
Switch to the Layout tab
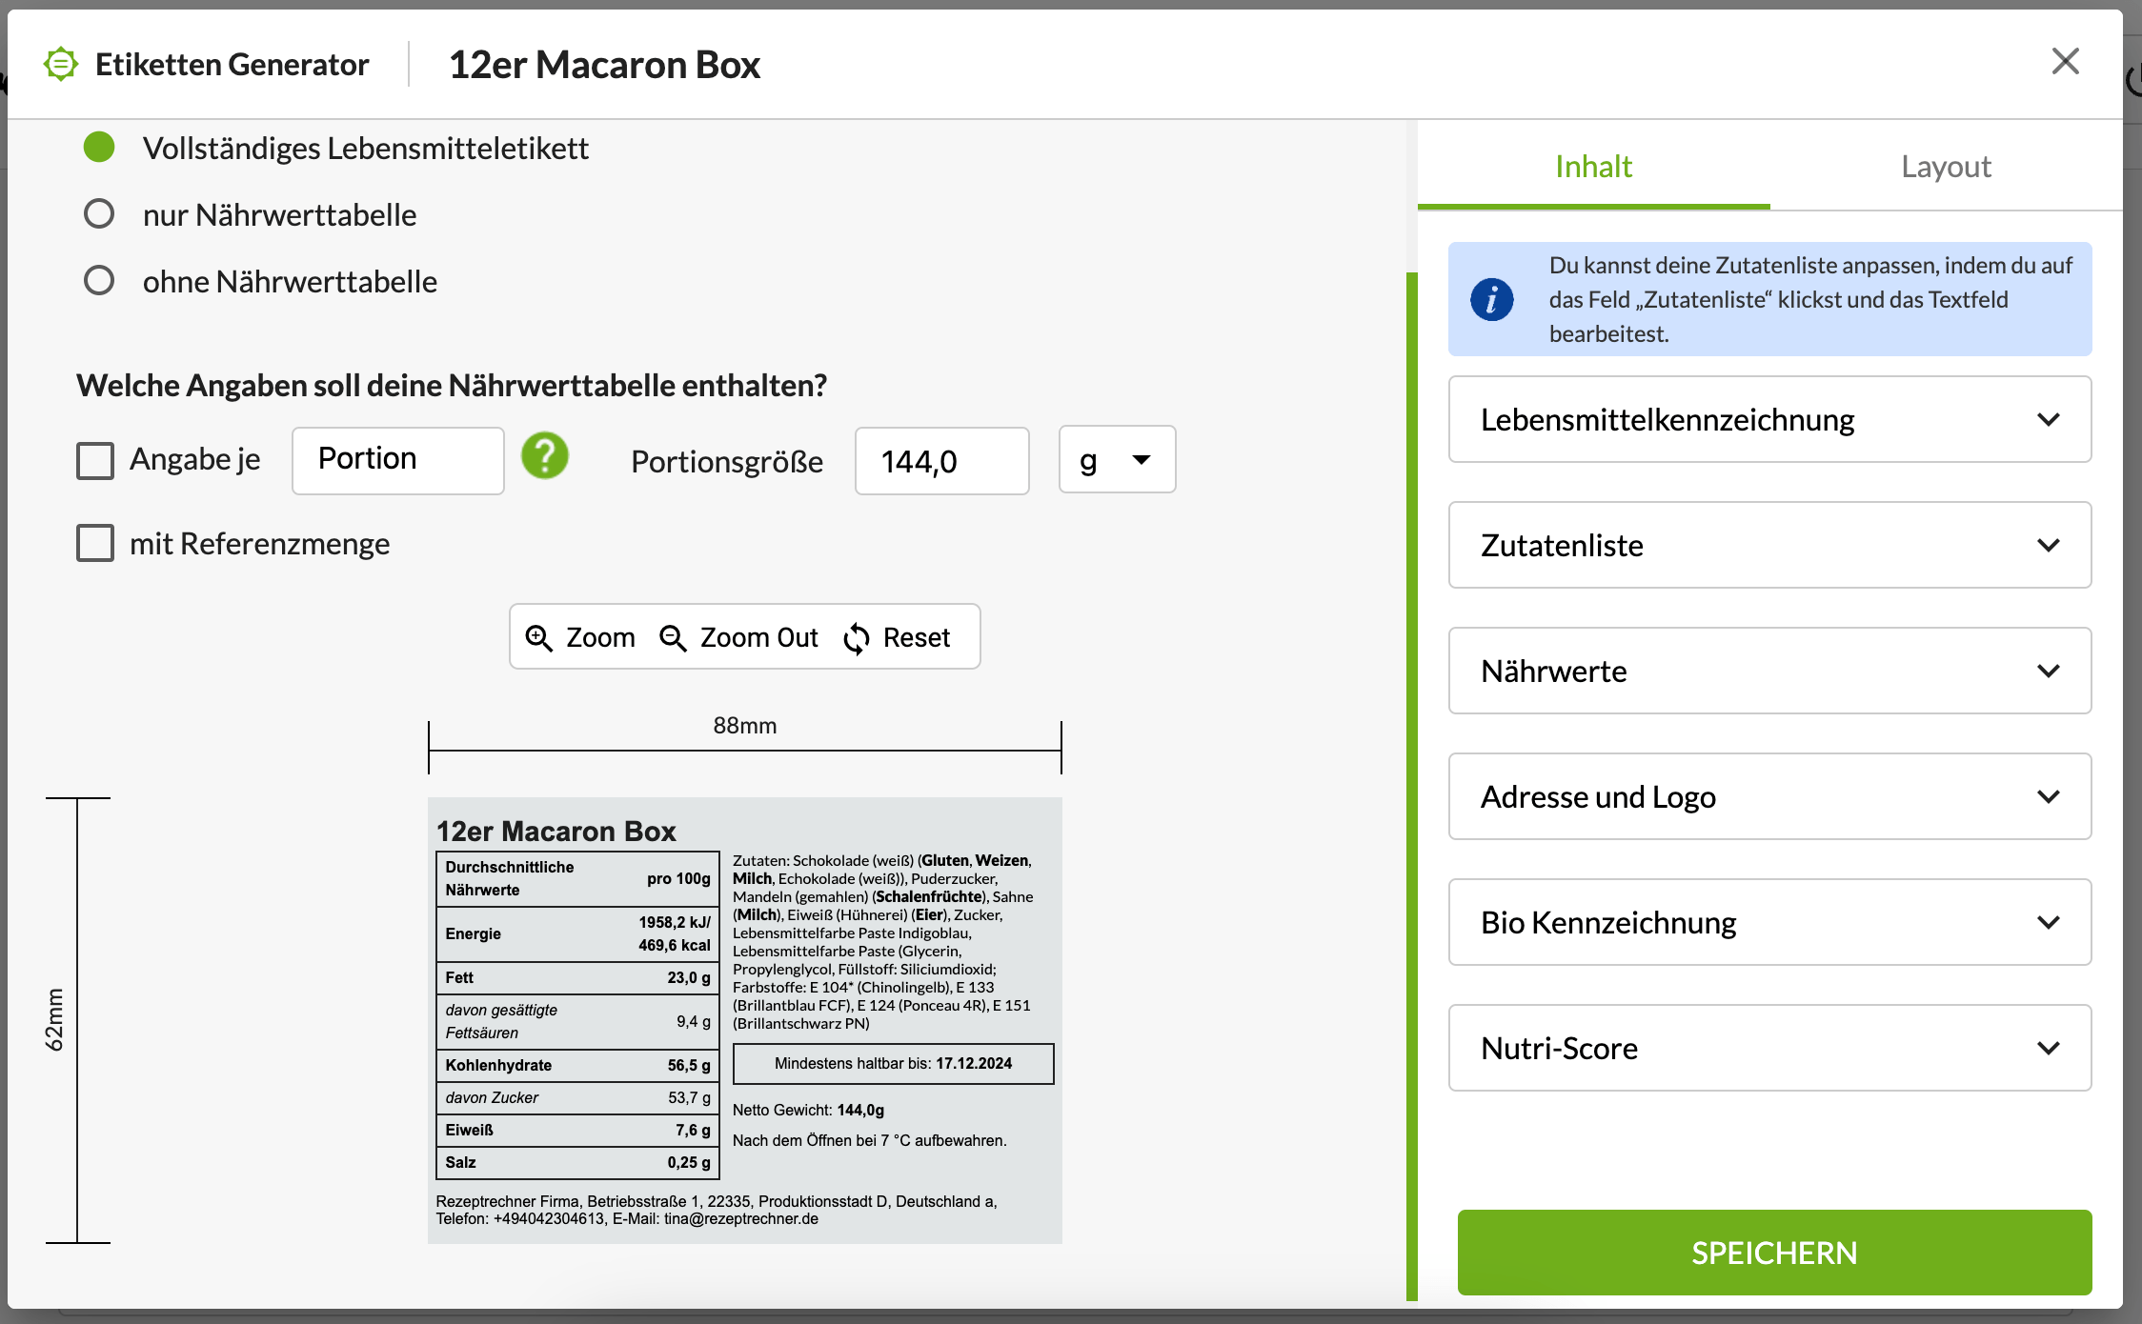click(x=1946, y=167)
